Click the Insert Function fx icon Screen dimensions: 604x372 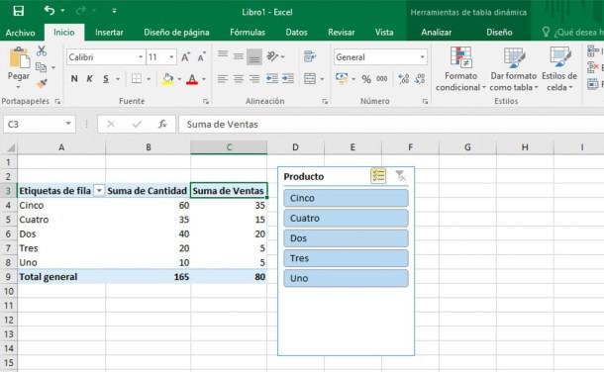[x=162, y=125]
